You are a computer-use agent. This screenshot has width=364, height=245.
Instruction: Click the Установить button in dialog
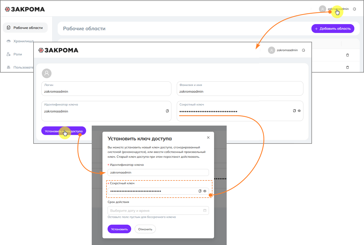coord(119,229)
